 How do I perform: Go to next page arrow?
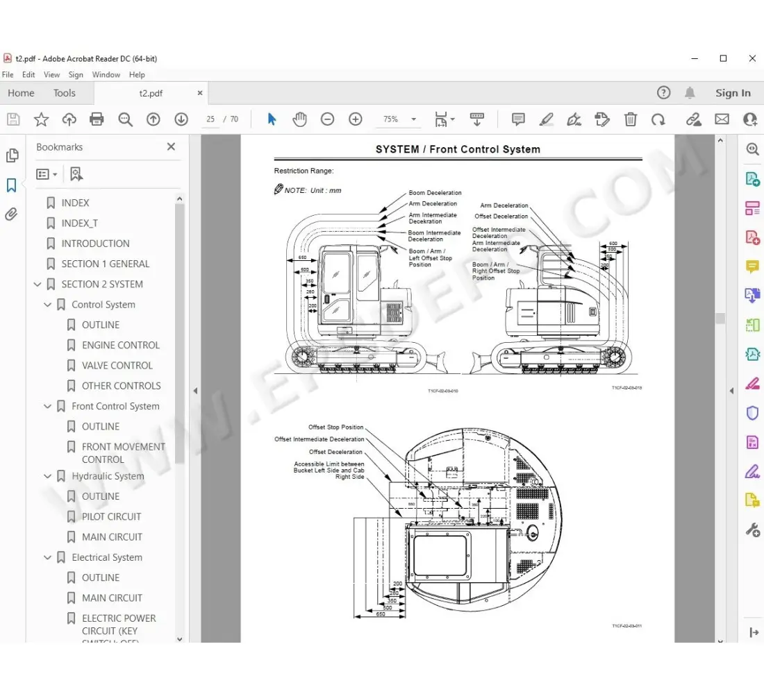pos(181,119)
